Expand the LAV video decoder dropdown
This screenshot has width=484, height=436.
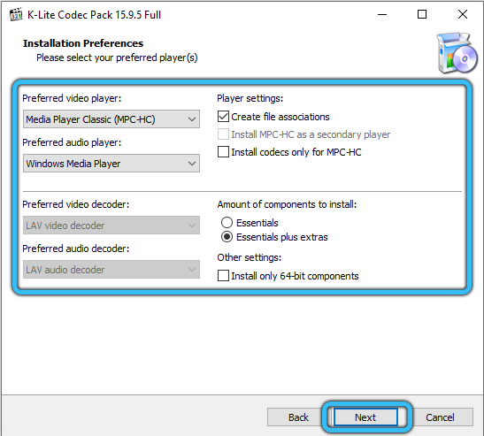(111, 226)
